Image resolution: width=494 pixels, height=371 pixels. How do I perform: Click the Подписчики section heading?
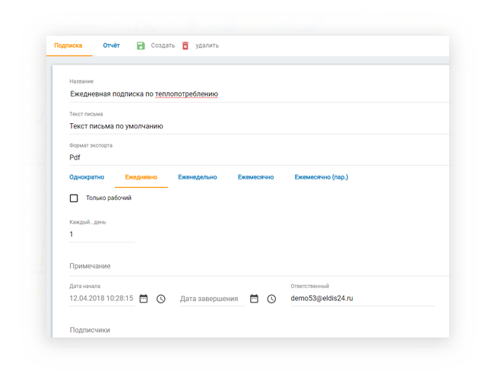click(90, 330)
